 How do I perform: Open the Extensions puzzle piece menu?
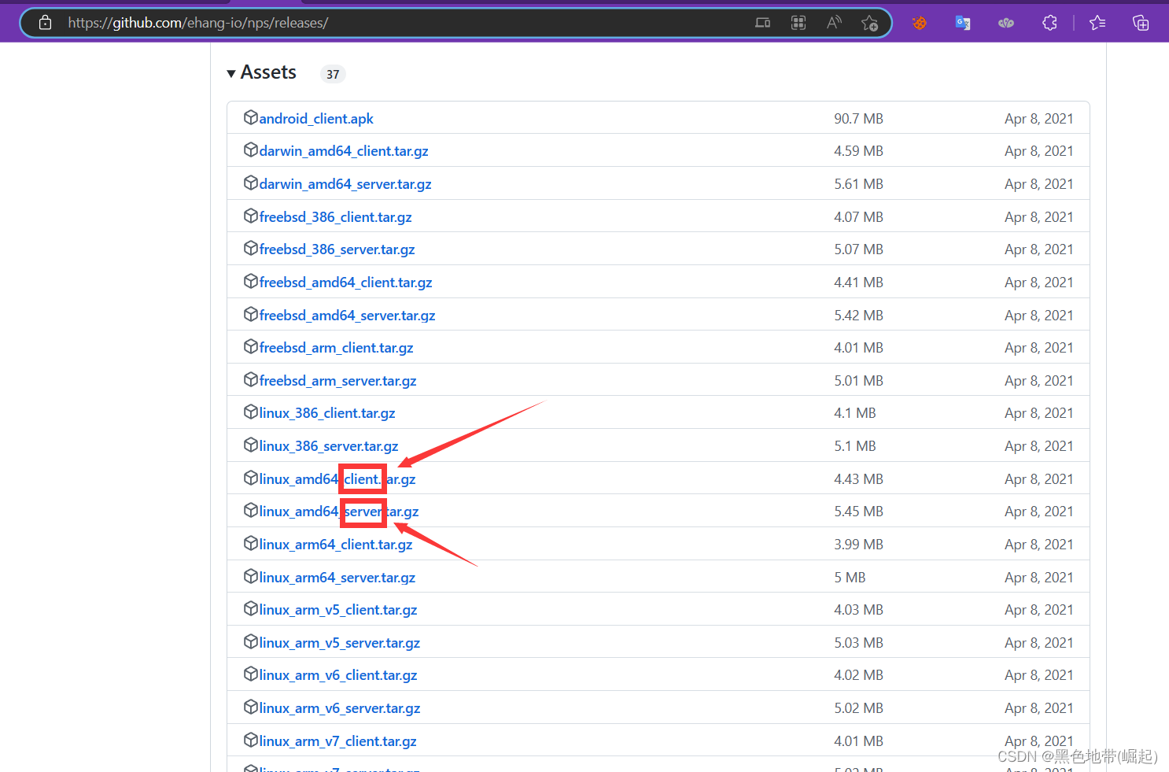click(x=1049, y=23)
